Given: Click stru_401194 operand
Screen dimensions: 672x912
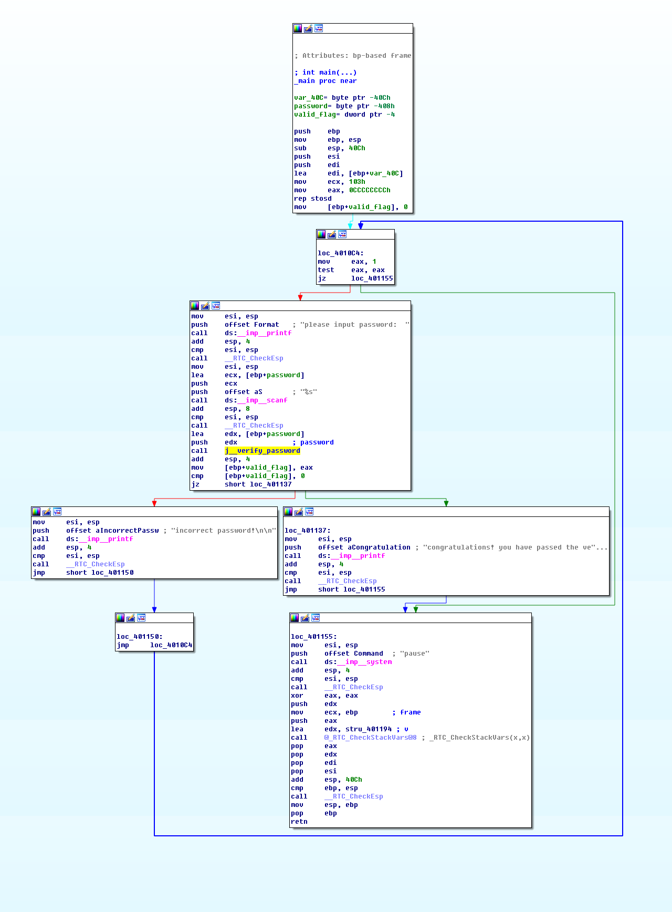Looking at the screenshot, I should 369,729.
